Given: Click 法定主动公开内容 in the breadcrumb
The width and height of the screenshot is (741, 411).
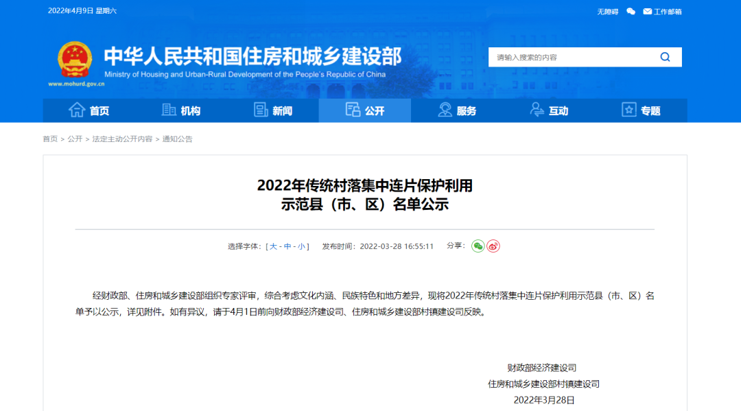Looking at the screenshot, I should [122, 139].
